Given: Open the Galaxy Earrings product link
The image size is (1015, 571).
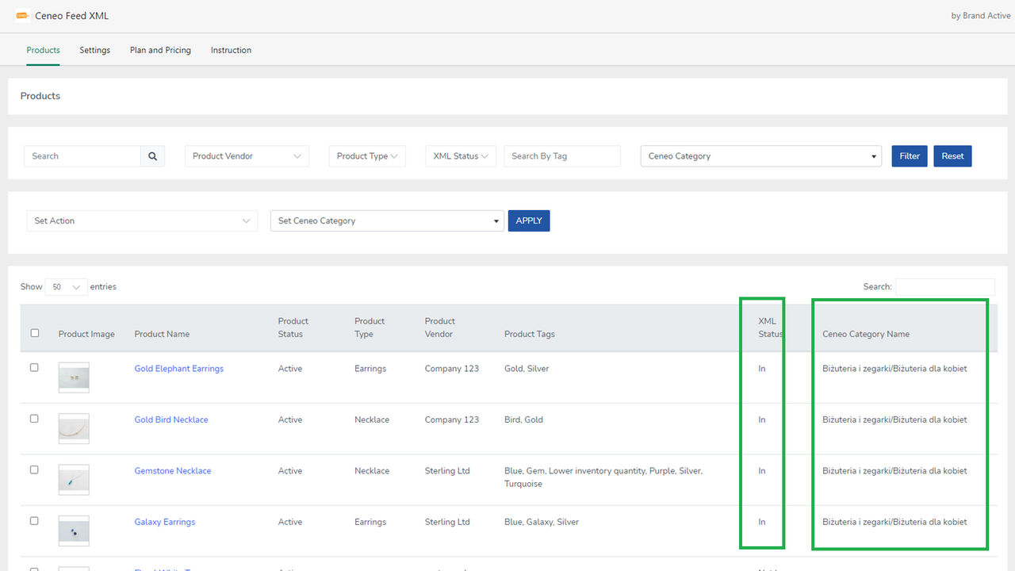Looking at the screenshot, I should coord(165,522).
